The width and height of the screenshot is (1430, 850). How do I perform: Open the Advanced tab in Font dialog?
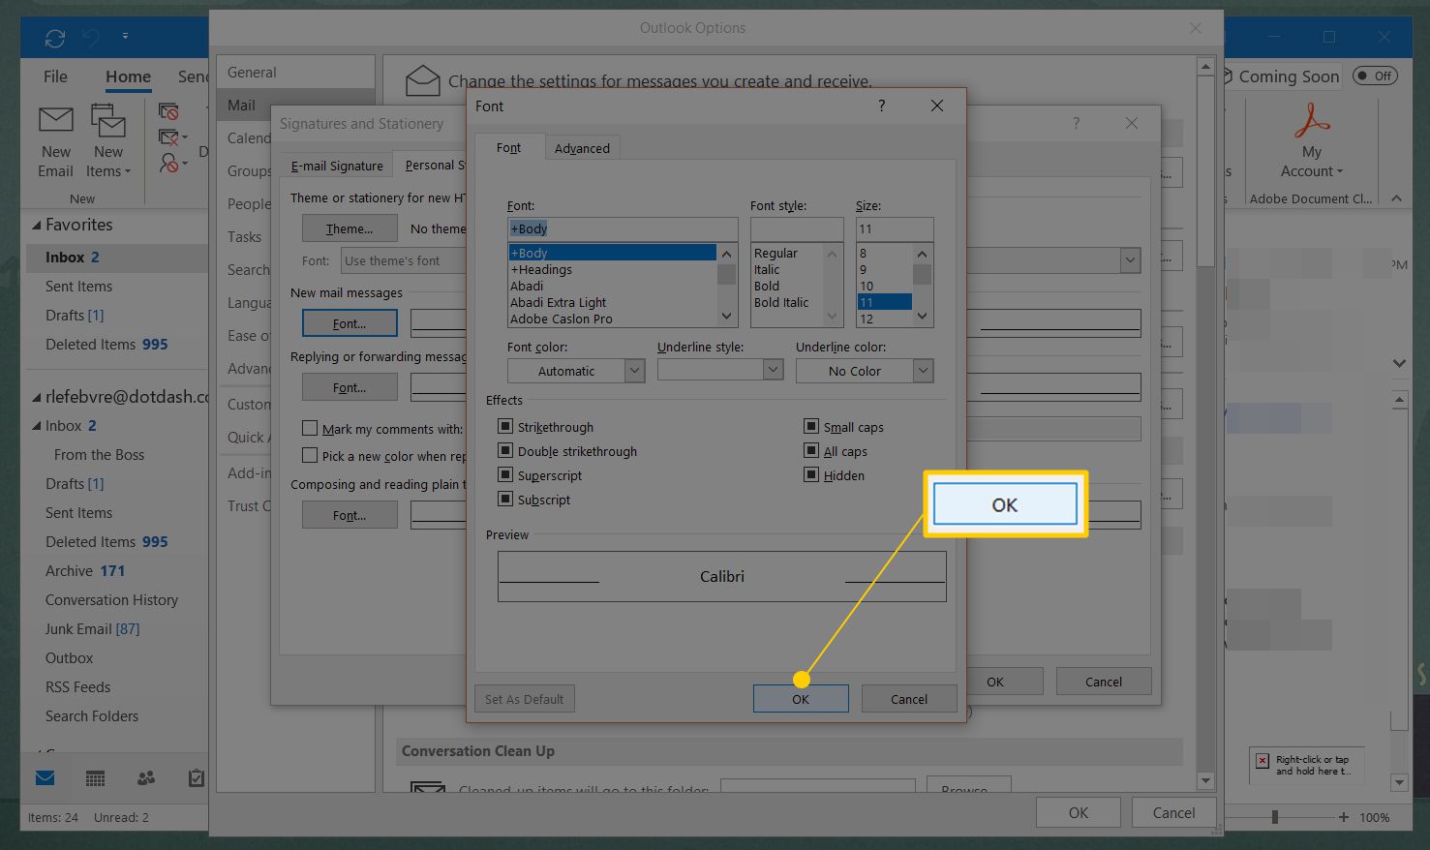(x=582, y=148)
